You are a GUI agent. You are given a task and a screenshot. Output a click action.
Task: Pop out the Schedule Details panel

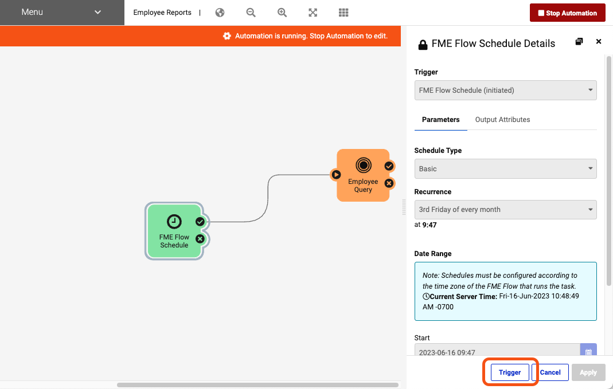click(x=579, y=41)
